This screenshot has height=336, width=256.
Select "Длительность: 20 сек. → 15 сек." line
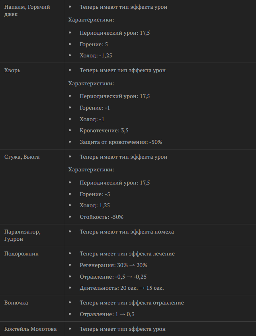pyautogui.click(x=122, y=288)
